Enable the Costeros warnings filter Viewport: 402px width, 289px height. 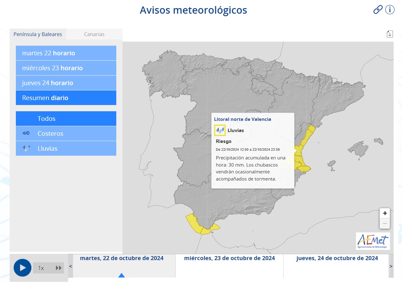tap(66, 133)
